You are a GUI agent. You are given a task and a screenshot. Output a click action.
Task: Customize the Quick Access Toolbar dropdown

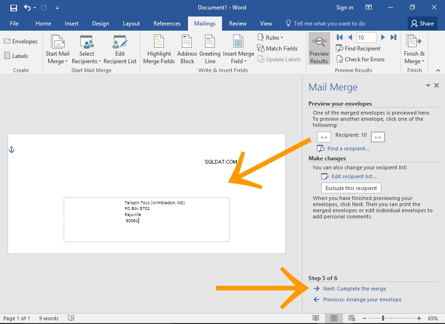click(x=57, y=8)
